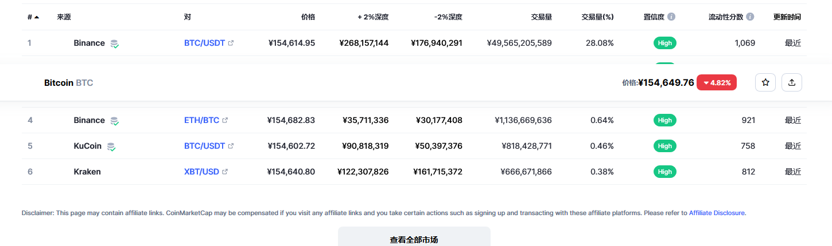
Task: Click external link icon after ETH/BTC
Action: click(x=225, y=120)
